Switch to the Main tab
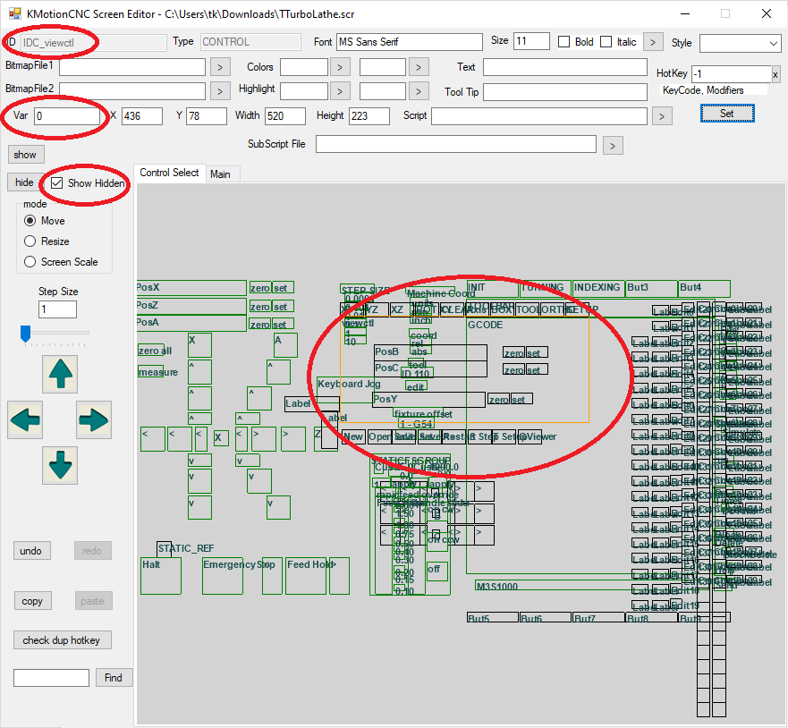Viewport: 788px width, 728px height. pyautogui.click(x=220, y=174)
